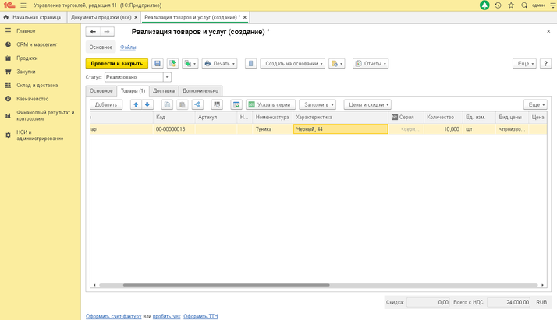Switch to the Доставка tab

[164, 90]
